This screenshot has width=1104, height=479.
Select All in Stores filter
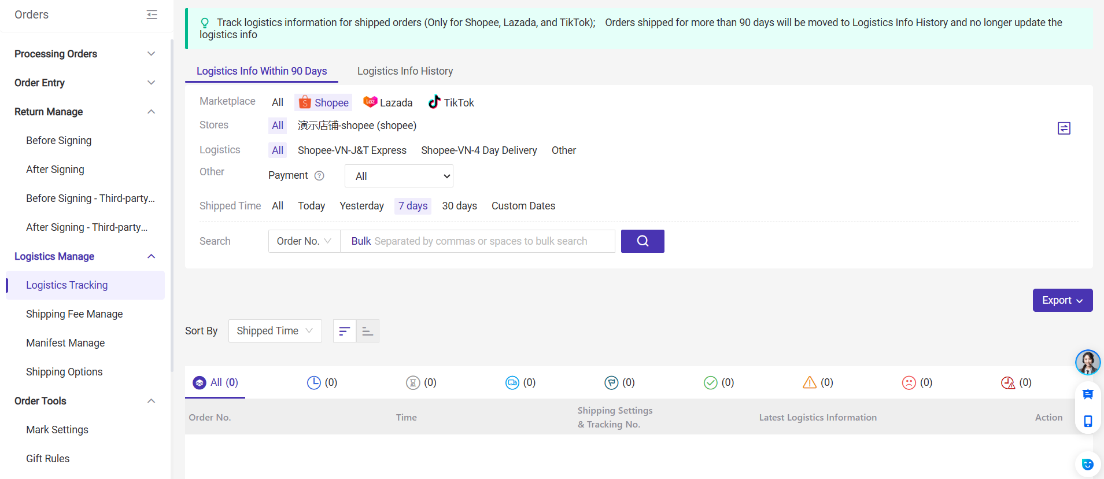point(278,126)
